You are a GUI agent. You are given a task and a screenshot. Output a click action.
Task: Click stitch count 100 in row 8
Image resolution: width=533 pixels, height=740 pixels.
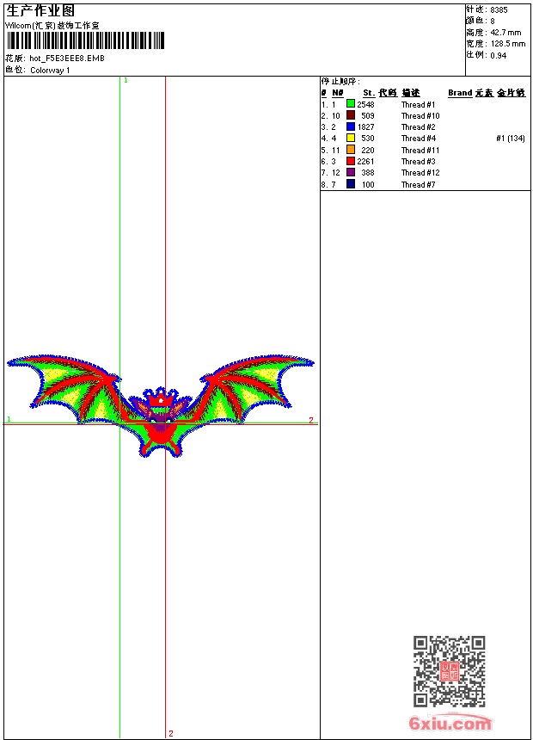pyautogui.click(x=368, y=184)
